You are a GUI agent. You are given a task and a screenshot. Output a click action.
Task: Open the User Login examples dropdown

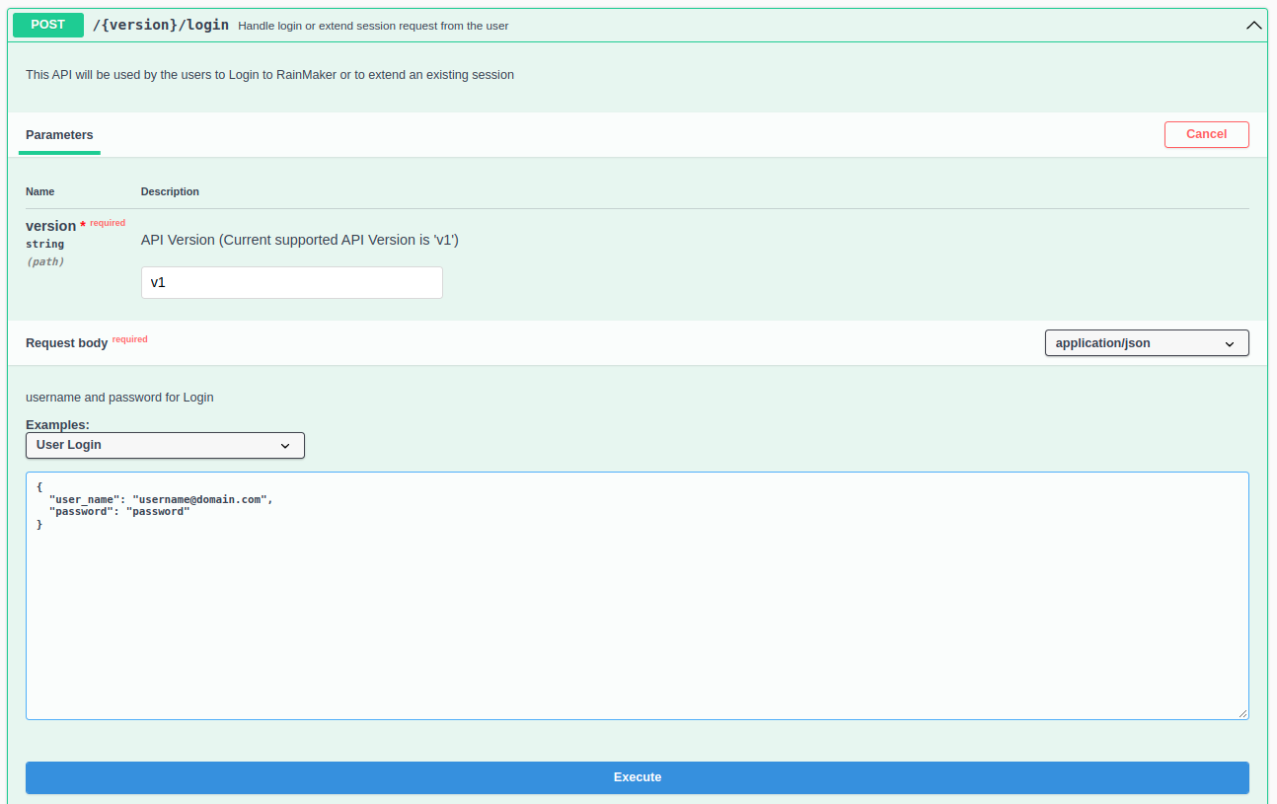coord(165,445)
